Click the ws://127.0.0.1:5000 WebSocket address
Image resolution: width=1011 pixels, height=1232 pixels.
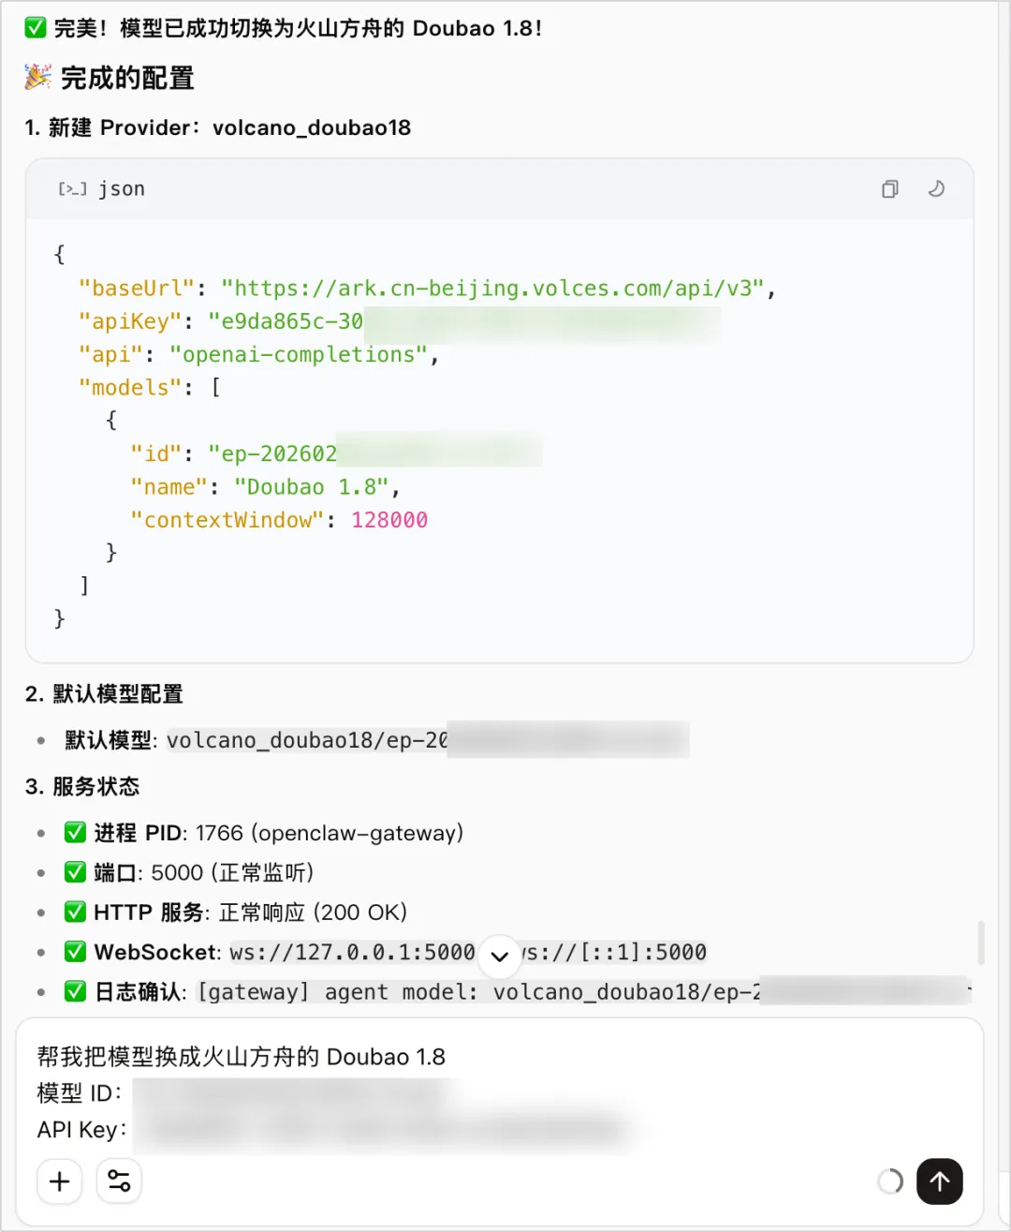pyautogui.click(x=353, y=953)
